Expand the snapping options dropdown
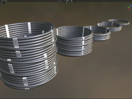This screenshot has height=99, width=132. (69, 1)
